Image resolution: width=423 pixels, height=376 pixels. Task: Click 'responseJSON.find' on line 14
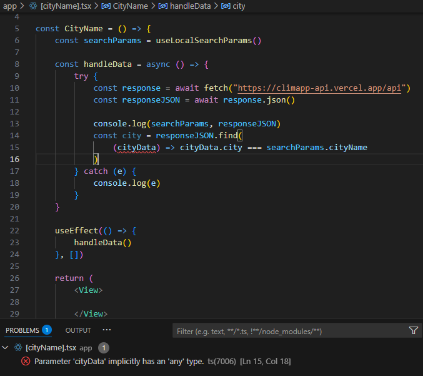(x=197, y=136)
